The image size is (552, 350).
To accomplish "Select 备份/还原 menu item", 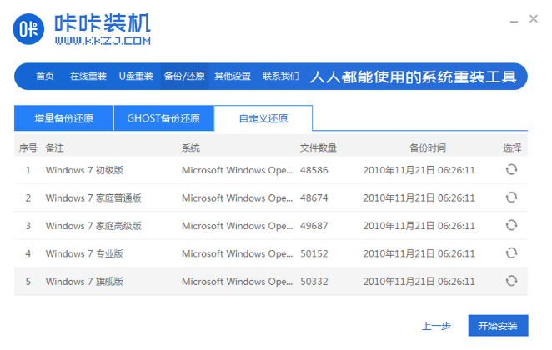I will click(184, 77).
